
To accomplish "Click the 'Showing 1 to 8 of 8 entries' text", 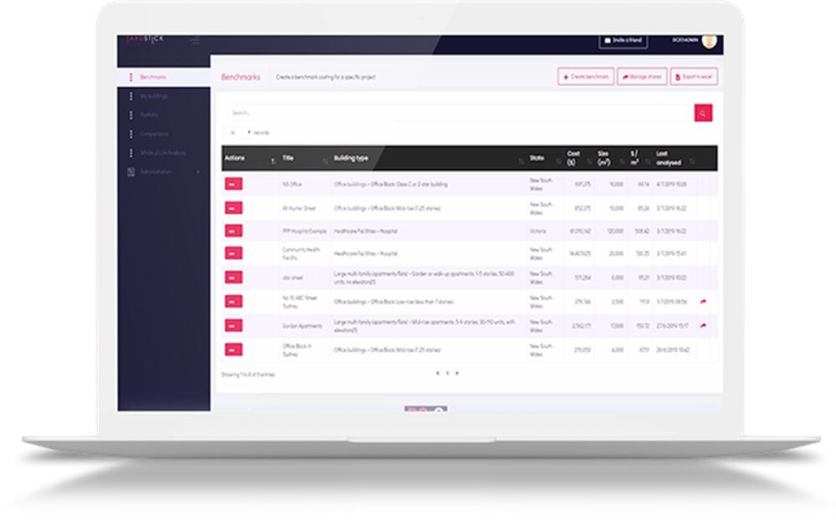I will pos(248,375).
